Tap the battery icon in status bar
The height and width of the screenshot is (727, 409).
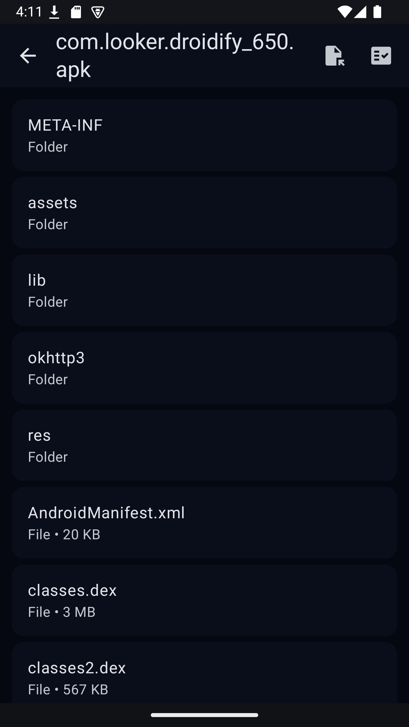(x=377, y=12)
